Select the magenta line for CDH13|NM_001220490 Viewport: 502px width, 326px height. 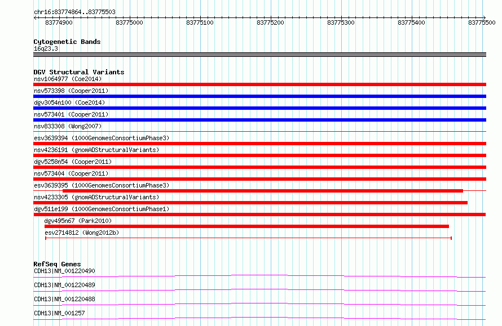click(259, 276)
